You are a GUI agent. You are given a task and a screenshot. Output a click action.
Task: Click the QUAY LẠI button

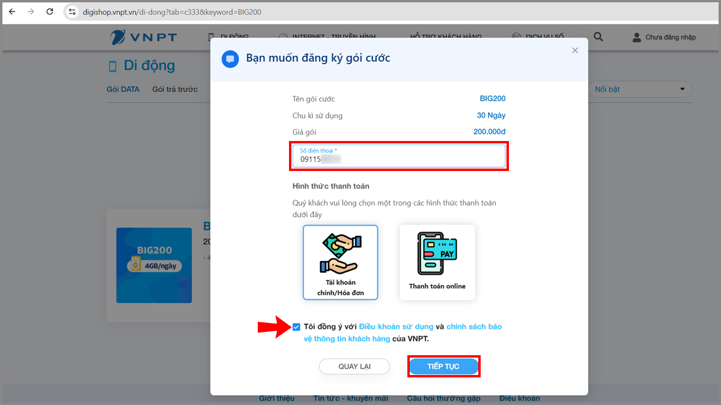tap(354, 367)
